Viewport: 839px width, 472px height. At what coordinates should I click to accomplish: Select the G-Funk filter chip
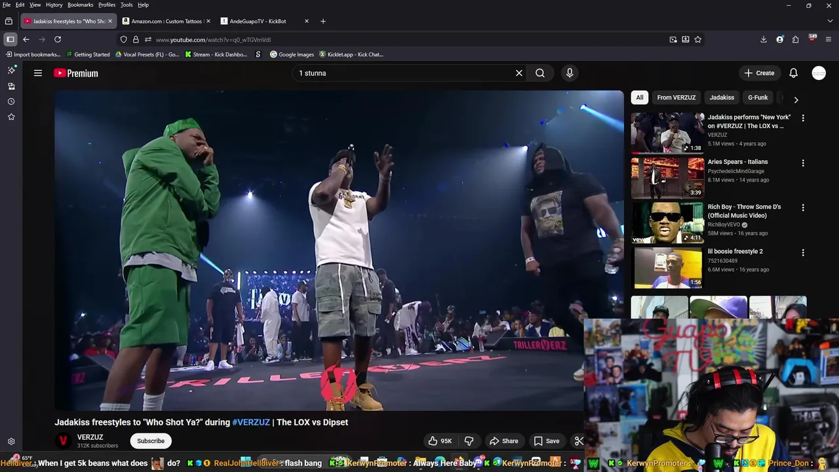click(x=758, y=98)
